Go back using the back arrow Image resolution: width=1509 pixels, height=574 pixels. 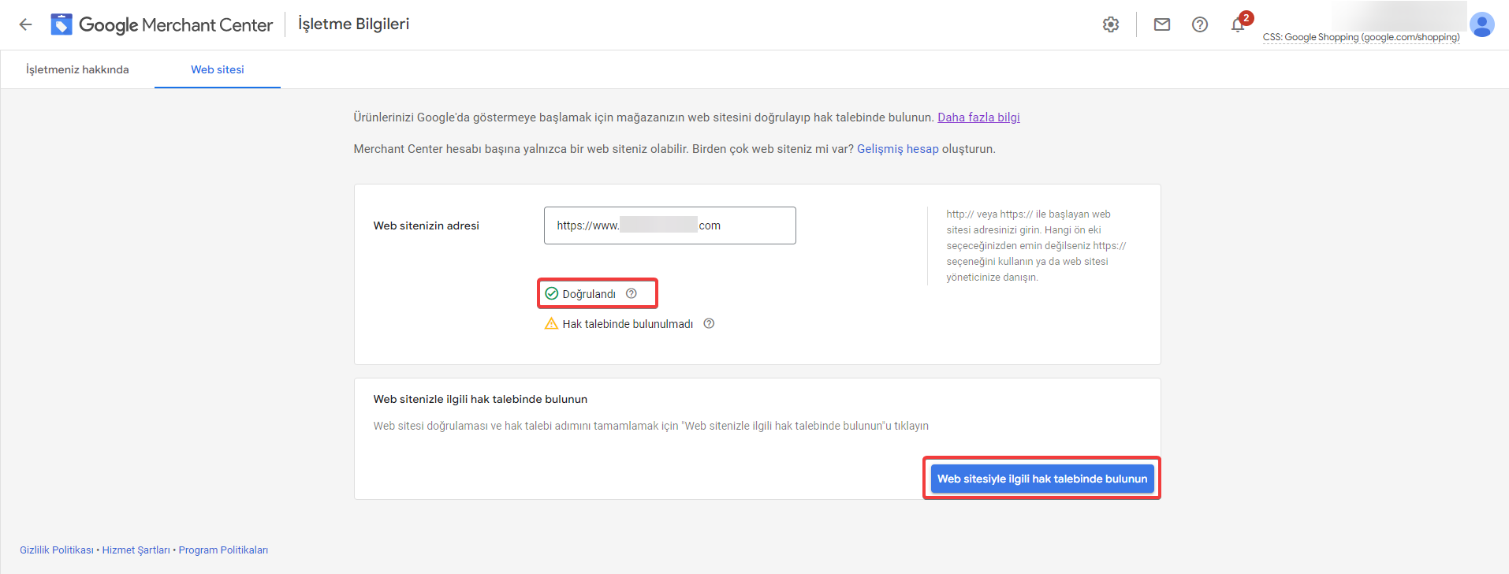tap(25, 24)
